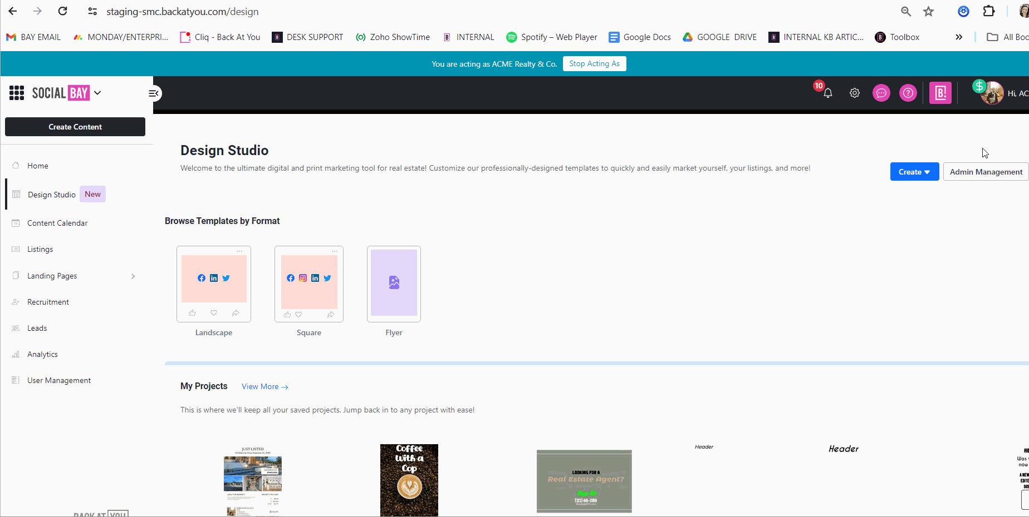Show more bookmarks with the double chevron
The width and height of the screenshot is (1029, 517).
point(959,37)
